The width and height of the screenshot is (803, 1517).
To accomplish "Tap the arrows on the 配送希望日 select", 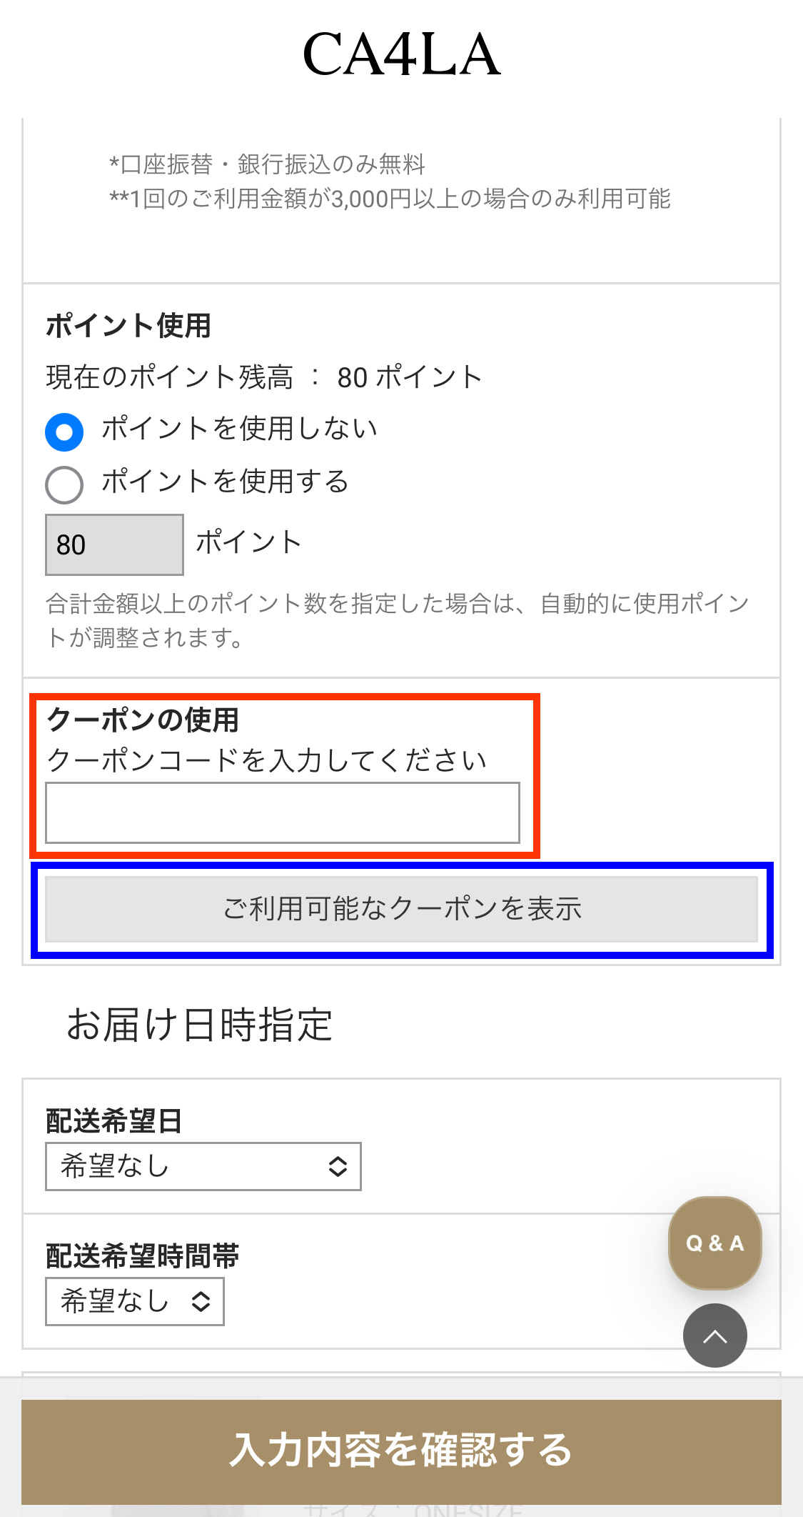I will [x=338, y=1166].
